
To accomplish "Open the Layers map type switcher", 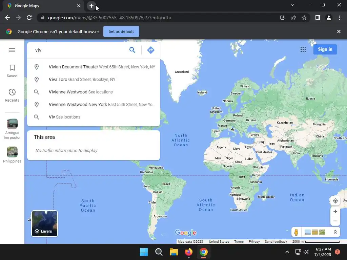I will coord(44,223).
